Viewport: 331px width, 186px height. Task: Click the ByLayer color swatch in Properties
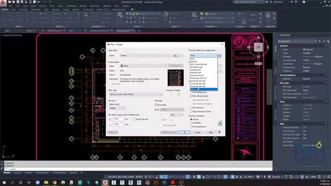pos(304,50)
